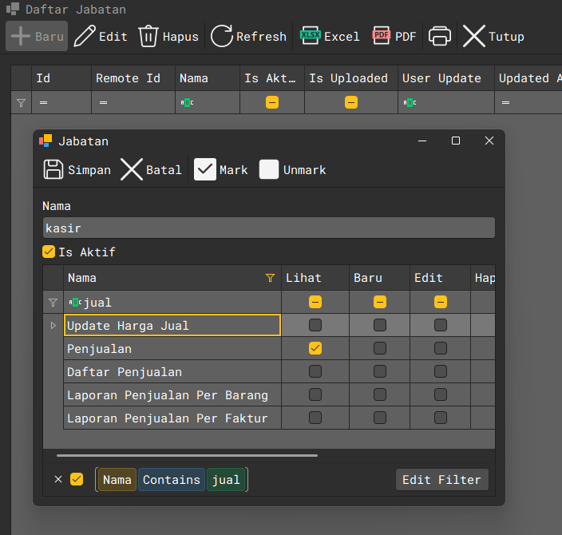Click the Unmark button
This screenshot has height=535, width=562.
(x=269, y=169)
